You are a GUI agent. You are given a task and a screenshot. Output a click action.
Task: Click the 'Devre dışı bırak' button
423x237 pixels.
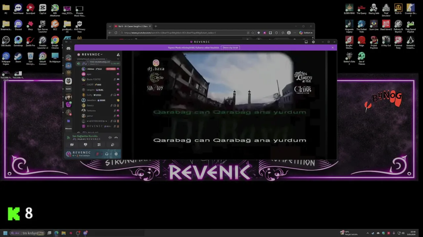pos(230,48)
